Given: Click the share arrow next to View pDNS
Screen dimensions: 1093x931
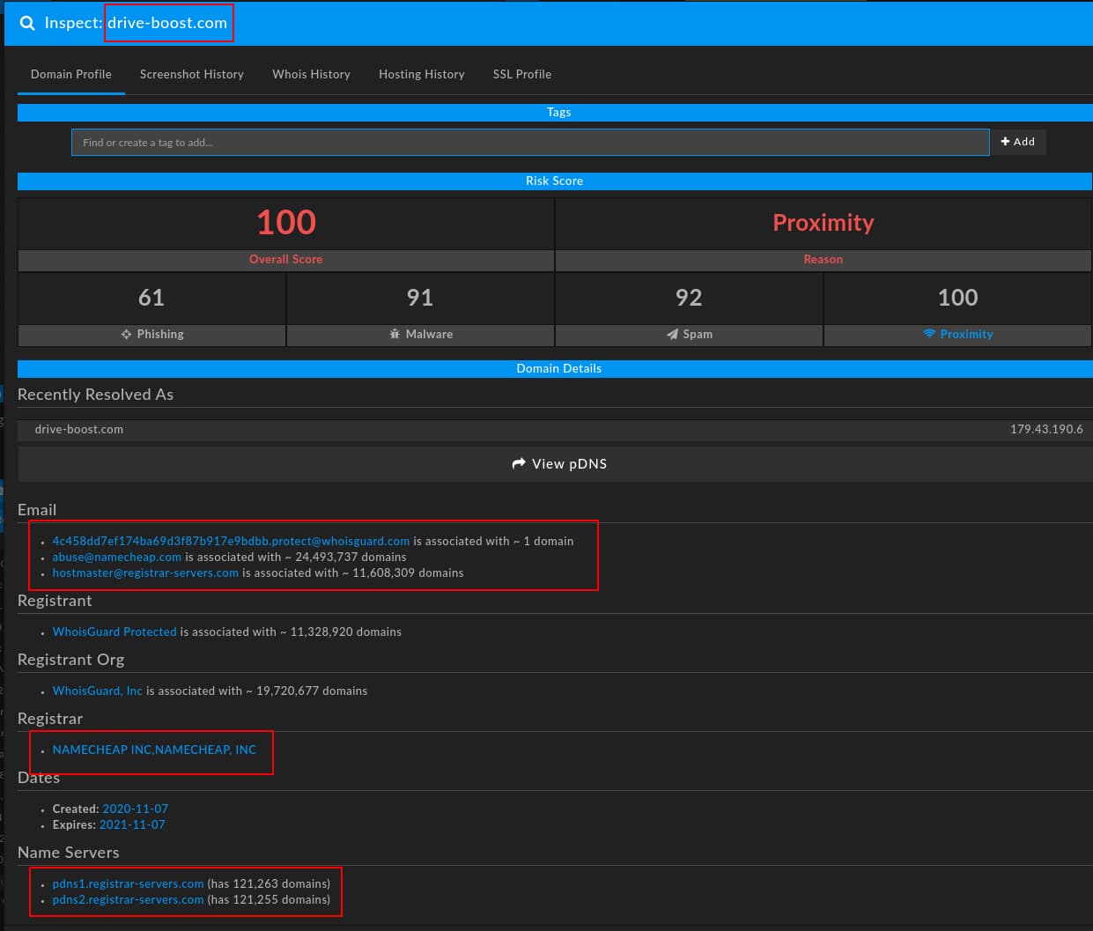Looking at the screenshot, I should click(519, 463).
